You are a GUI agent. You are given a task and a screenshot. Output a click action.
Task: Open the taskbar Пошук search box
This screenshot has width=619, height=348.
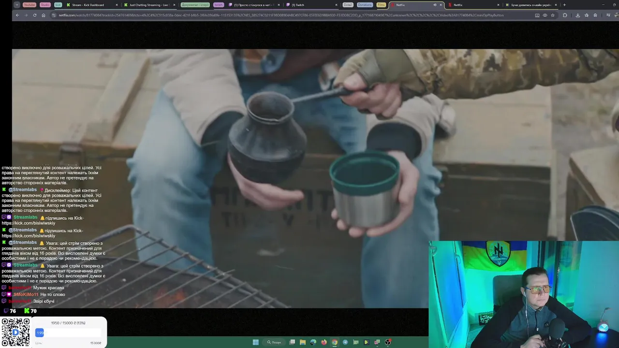pyautogui.click(x=274, y=342)
